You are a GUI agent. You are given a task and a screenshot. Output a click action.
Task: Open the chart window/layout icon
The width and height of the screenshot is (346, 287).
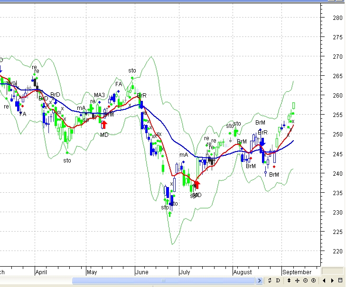click(340, 280)
